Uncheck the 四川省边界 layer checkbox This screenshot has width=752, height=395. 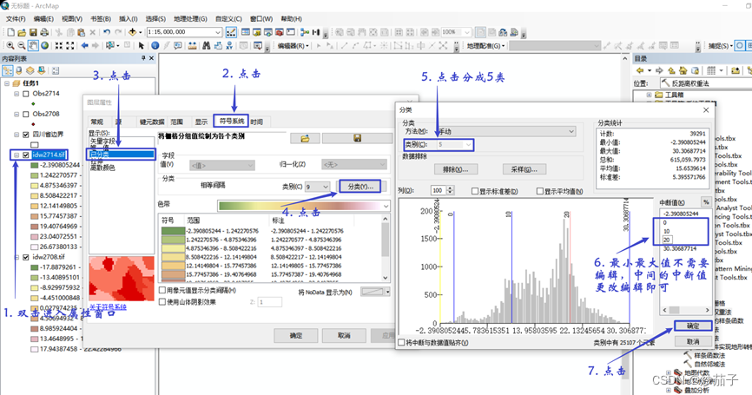coord(26,135)
